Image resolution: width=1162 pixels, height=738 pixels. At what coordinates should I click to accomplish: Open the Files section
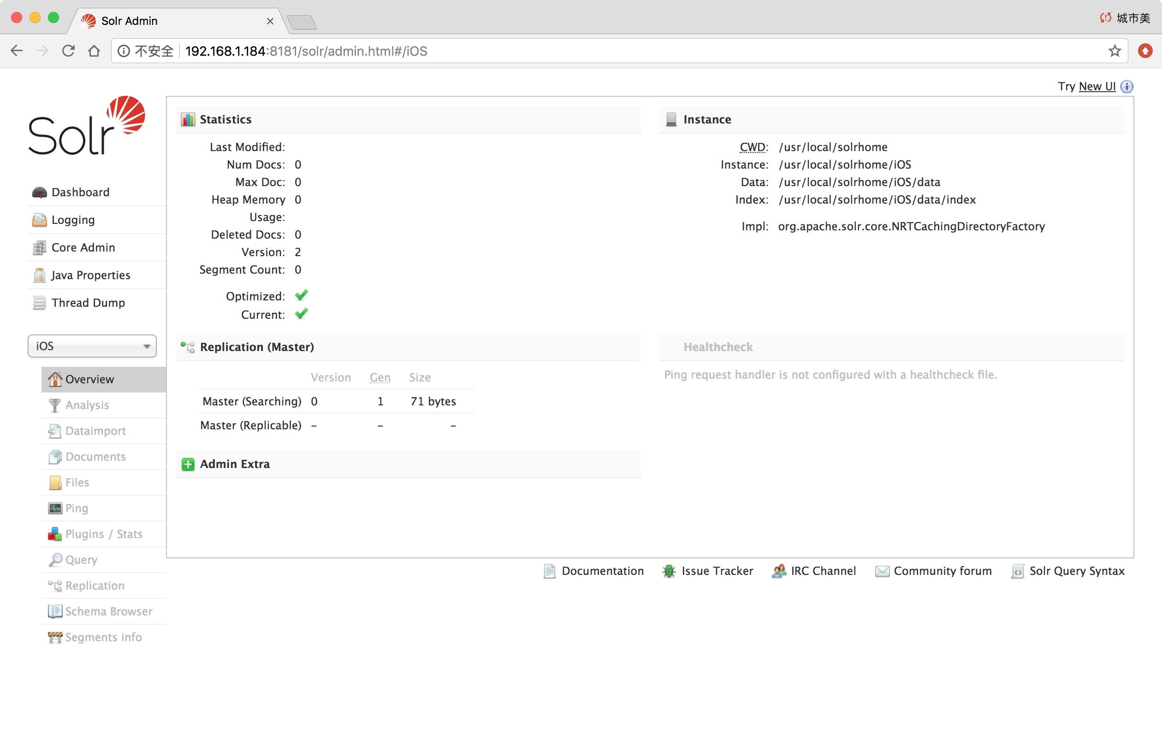pos(77,482)
